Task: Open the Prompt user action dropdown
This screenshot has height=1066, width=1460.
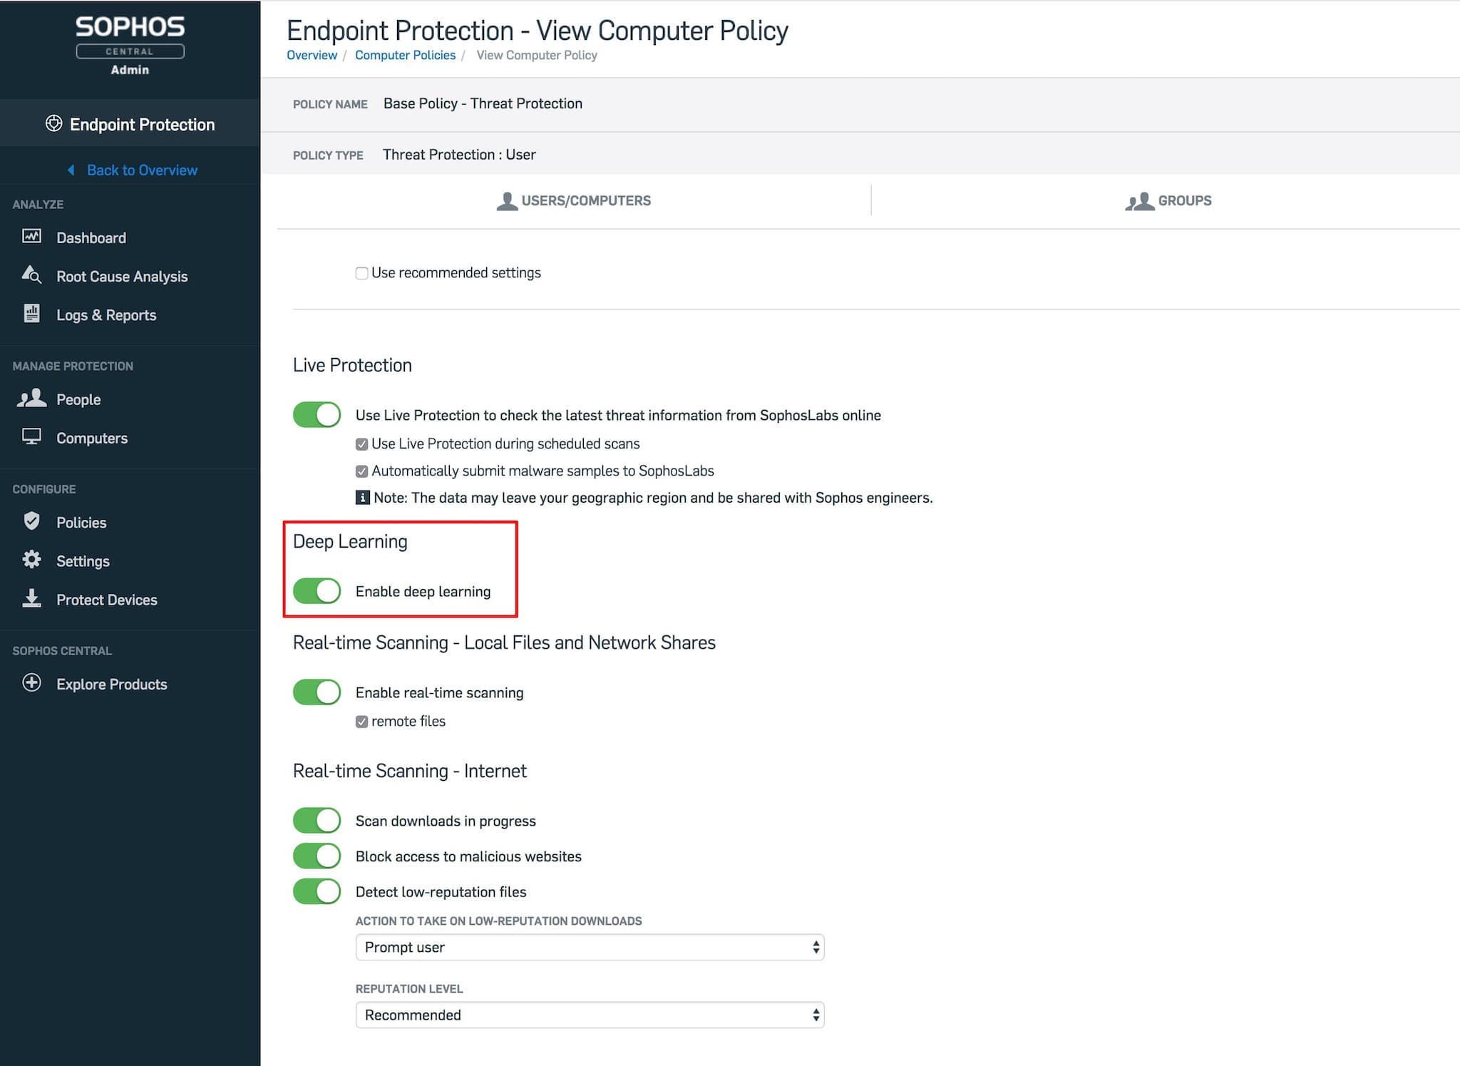Action: click(x=590, y=947)
